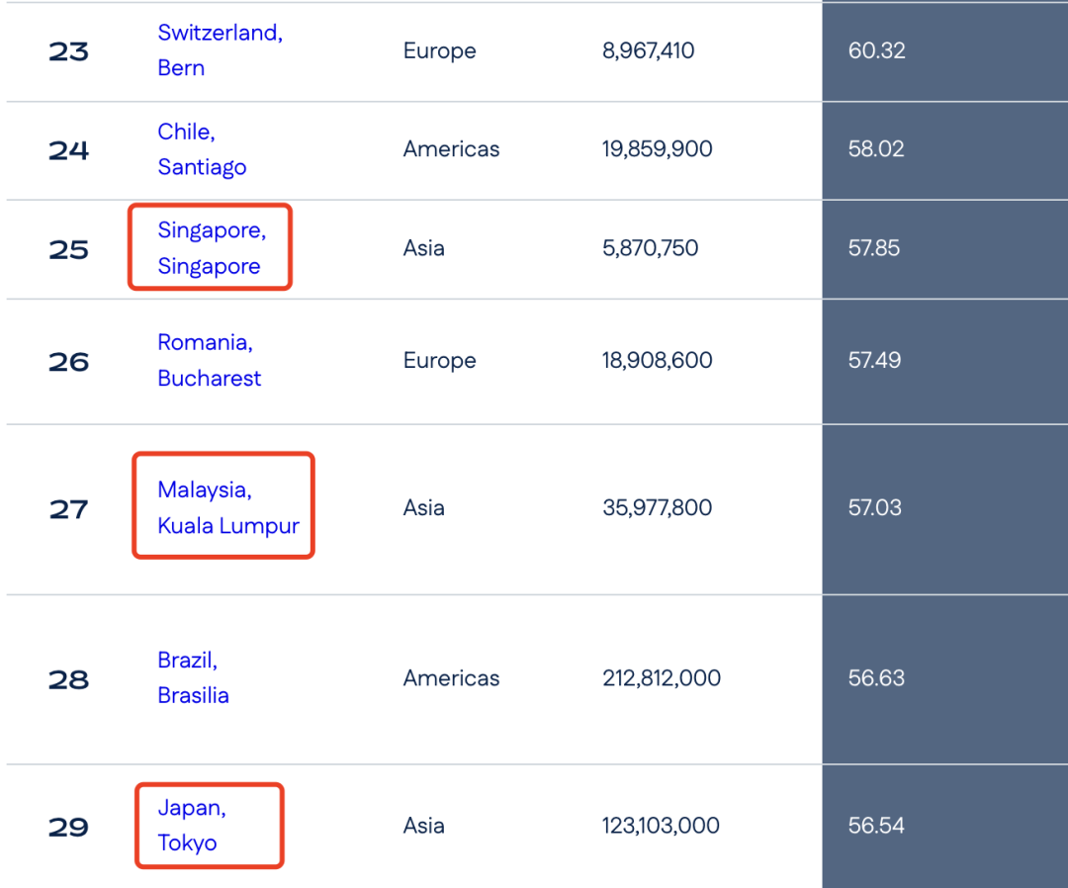The image size is (1068, 888).
Task: Select Singapore's population 5,870,750
Action: [x=650, y=248]
